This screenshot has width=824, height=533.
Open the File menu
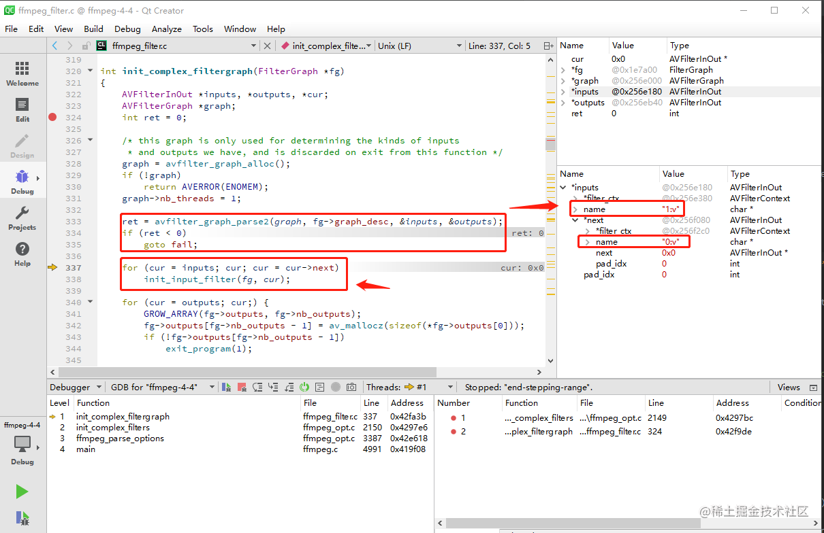tap(12, 29)
